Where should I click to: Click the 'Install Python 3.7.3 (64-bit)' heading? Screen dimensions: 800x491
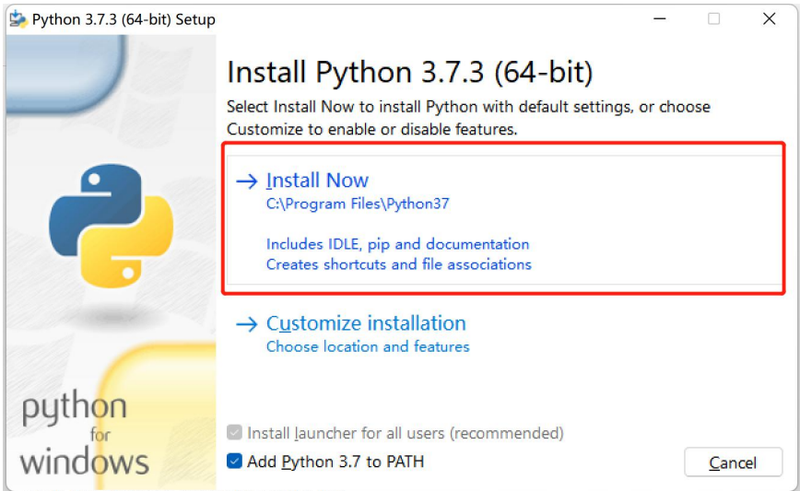tap(410, 72)
